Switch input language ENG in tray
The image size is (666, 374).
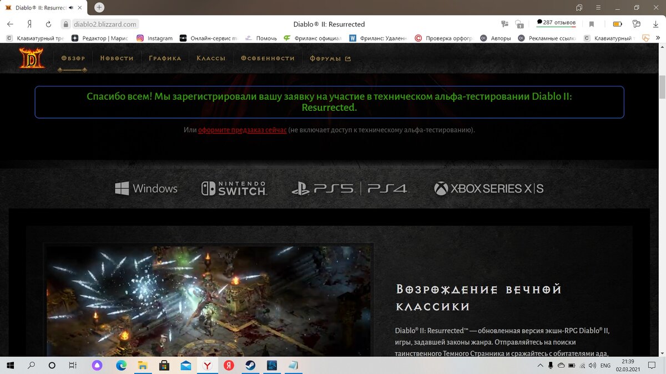click(606, 366)
